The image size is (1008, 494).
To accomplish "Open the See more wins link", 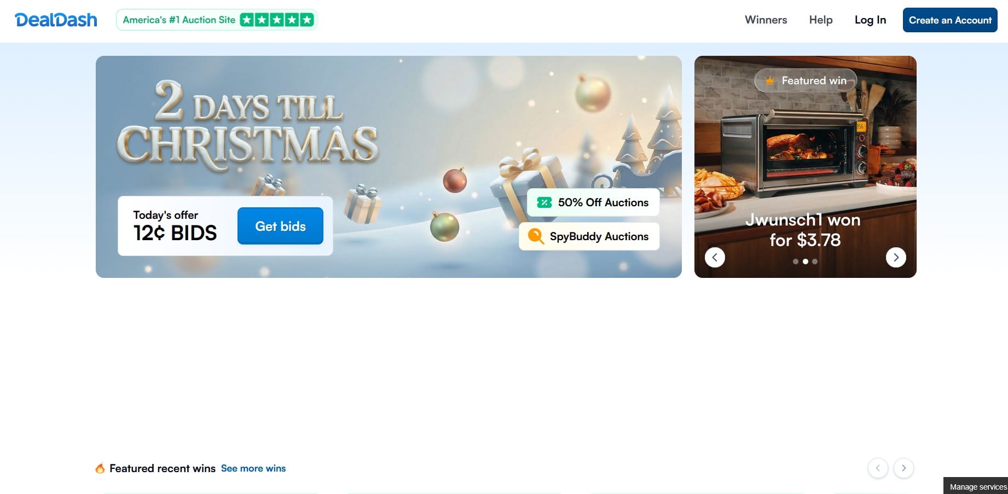I will (x=253, y=468).
